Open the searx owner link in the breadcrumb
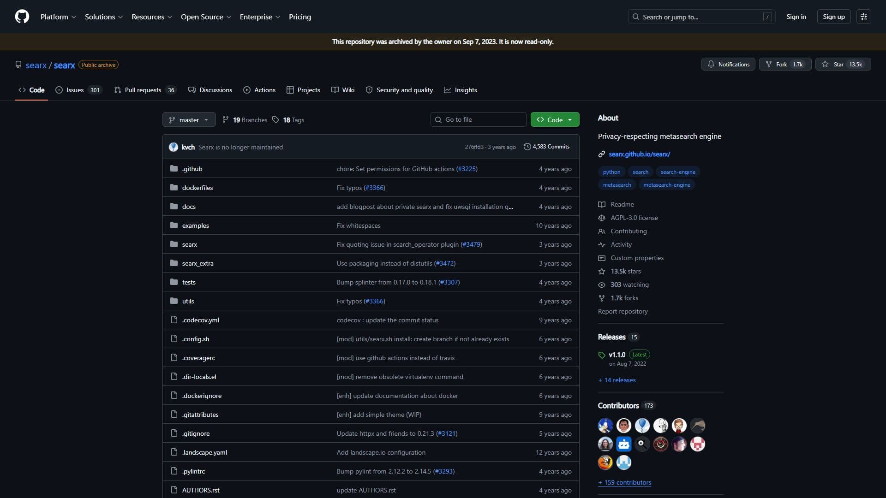Screen dimensions: 886x498 [x=36, y=65]
